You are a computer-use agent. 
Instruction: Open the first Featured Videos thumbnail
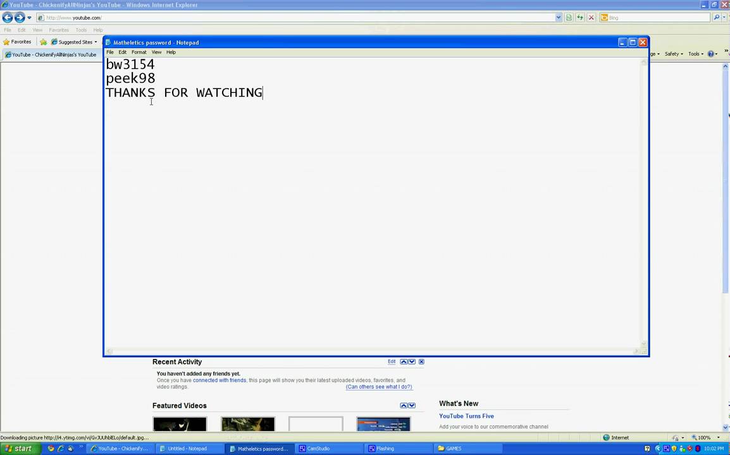[180, 424]
